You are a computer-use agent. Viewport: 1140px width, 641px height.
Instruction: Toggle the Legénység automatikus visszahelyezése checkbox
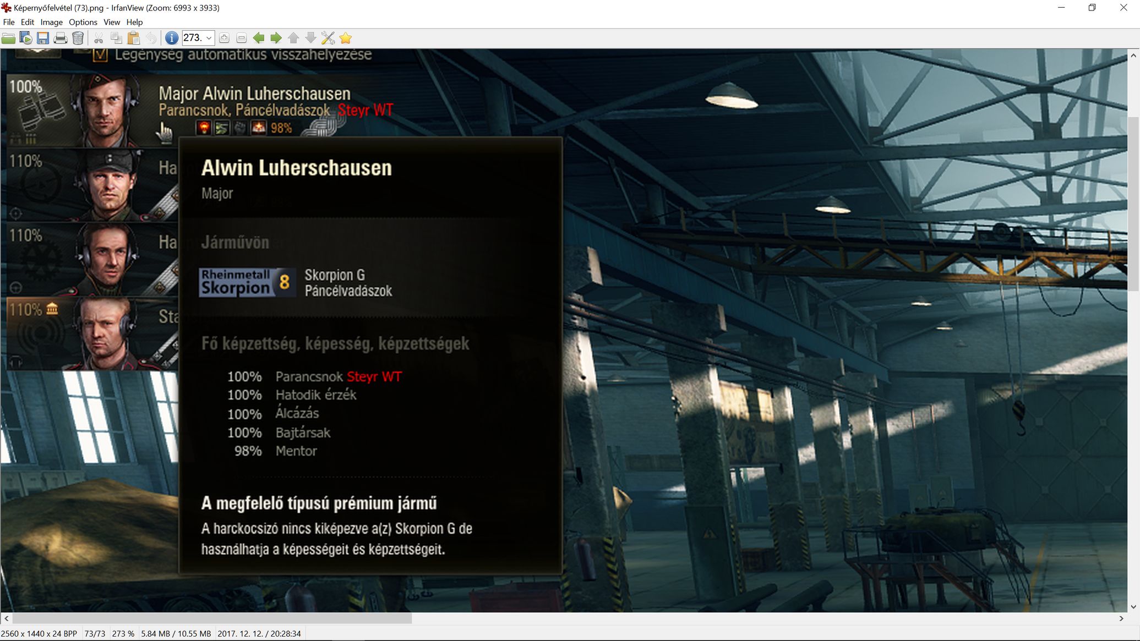(100, 55)
